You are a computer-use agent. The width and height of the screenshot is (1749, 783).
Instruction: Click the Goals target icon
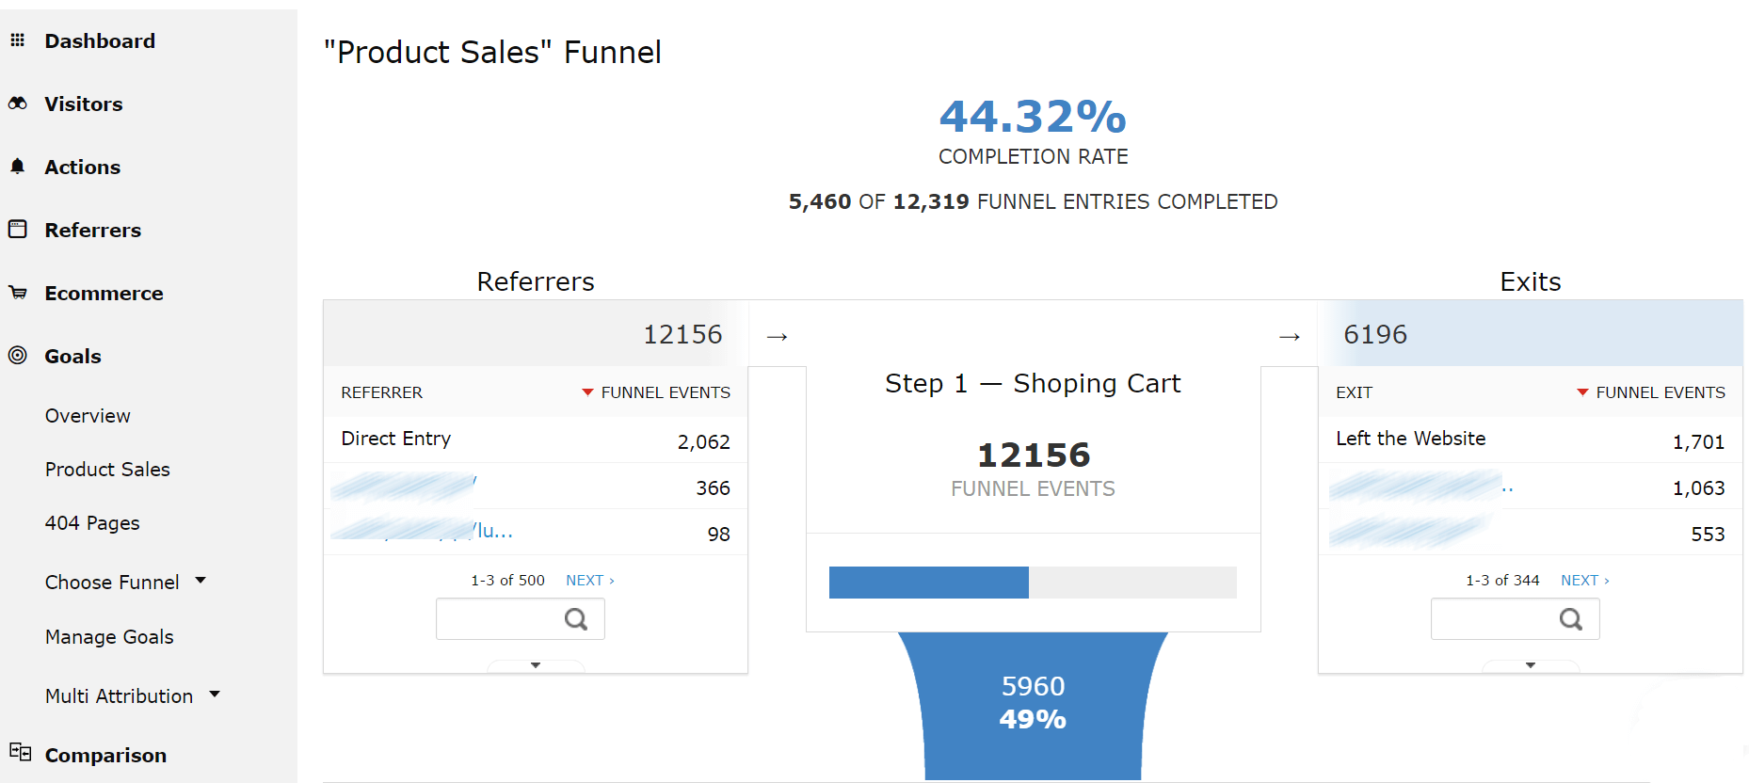click(x=19, y=356)
